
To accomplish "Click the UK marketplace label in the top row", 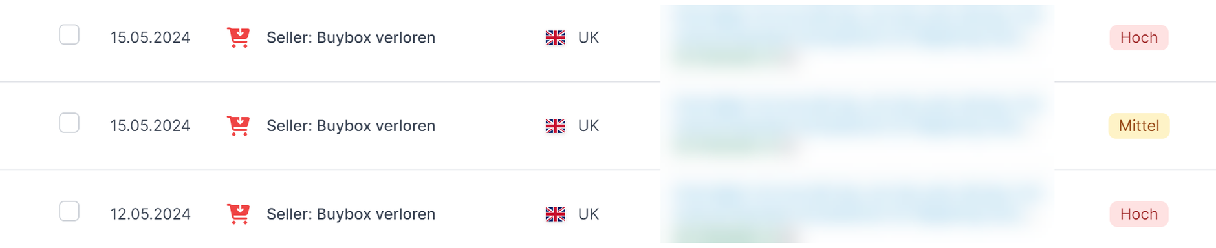I will [x=589, y=37].
